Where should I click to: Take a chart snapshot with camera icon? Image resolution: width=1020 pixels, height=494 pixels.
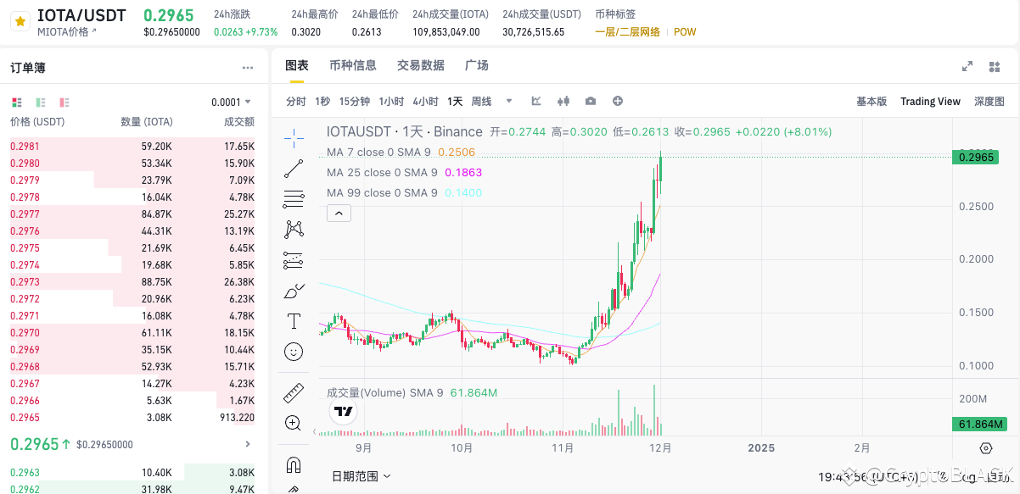[591, 101]
